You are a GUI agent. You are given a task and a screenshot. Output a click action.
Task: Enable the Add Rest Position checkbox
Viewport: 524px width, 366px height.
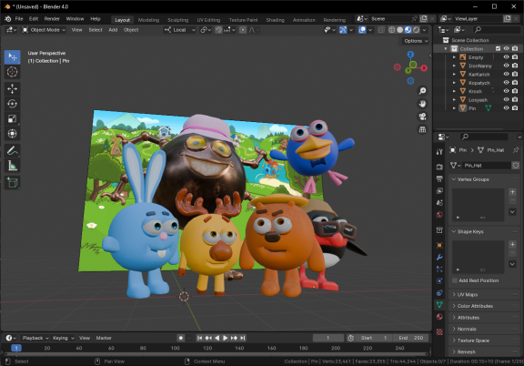tap(455, 280)
